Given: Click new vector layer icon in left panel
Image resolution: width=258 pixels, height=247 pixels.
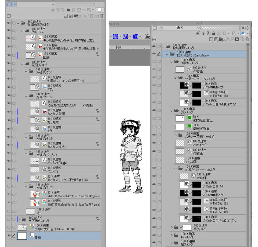Looking at the screenshot, I should click(x=71, y=16).
